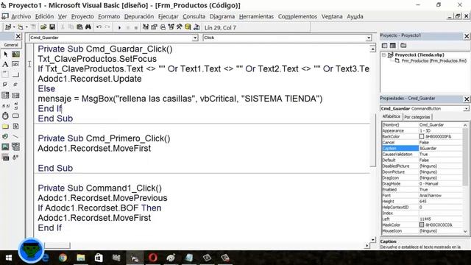The height and width of the screenshot is (265, 471).
Task: Select Frm_Productos form in project tree
Action: pyautogui.click(x=433, y=60)
